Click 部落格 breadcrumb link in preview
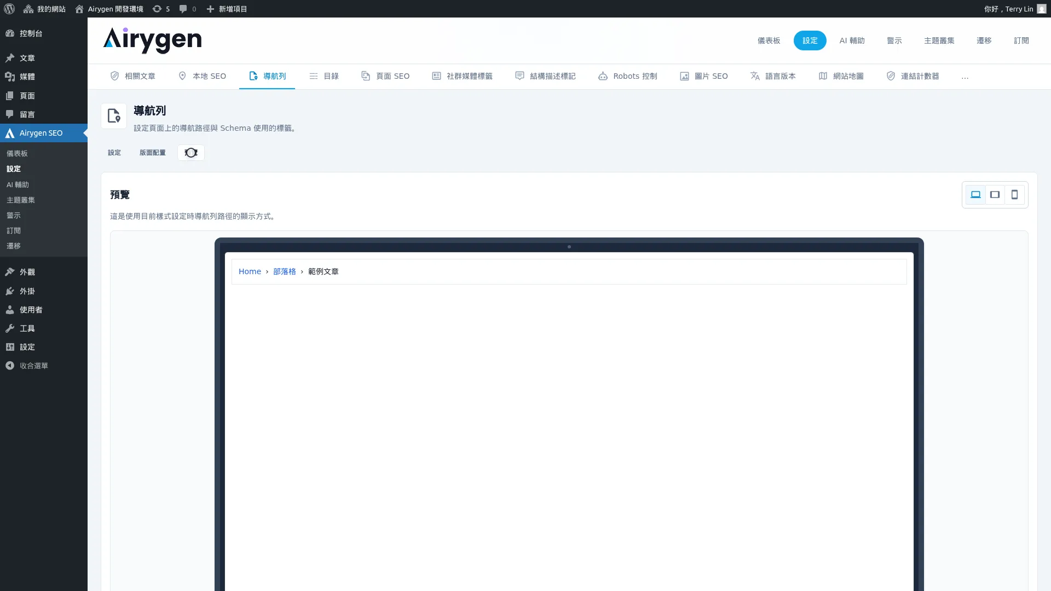1051x591 pixels. pyautogui.click(x=284, y=271)
